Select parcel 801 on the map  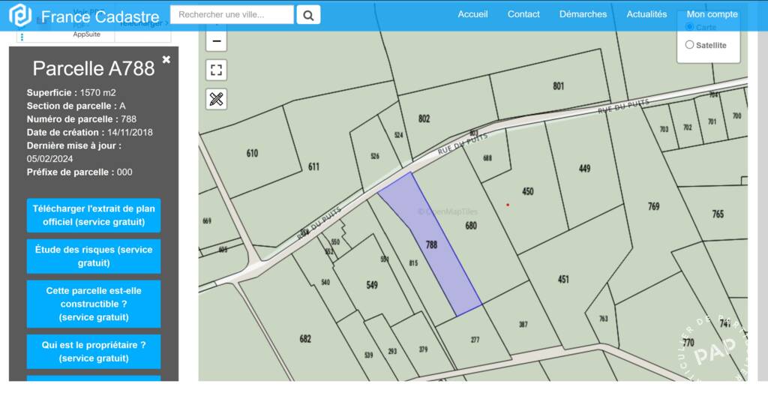click(558, 86)
